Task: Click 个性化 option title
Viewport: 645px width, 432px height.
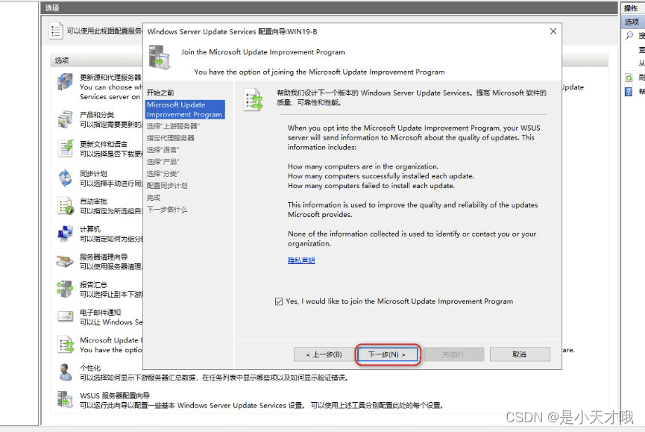Action: 89,368
